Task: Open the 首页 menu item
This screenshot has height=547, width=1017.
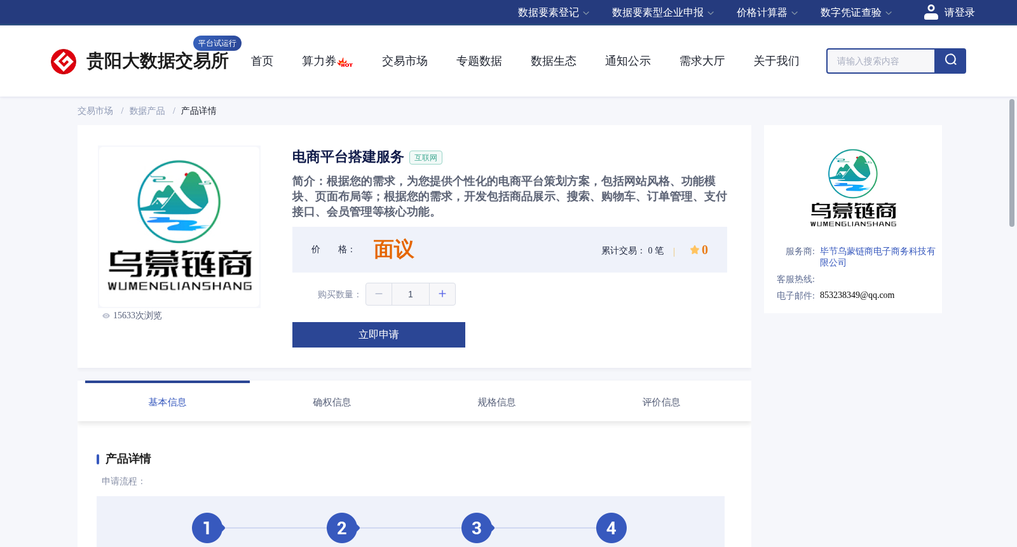Action: pos(262,61)
